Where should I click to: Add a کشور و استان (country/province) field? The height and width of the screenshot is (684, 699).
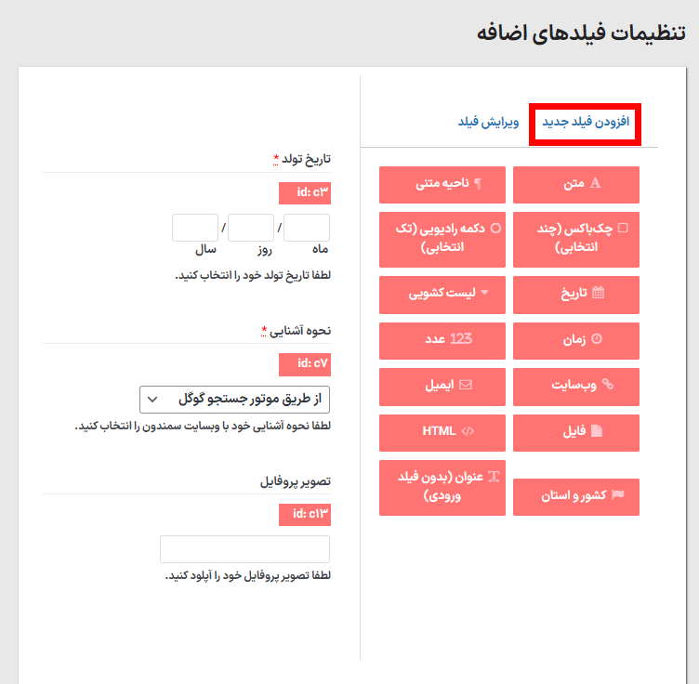[x=576, y=496]
